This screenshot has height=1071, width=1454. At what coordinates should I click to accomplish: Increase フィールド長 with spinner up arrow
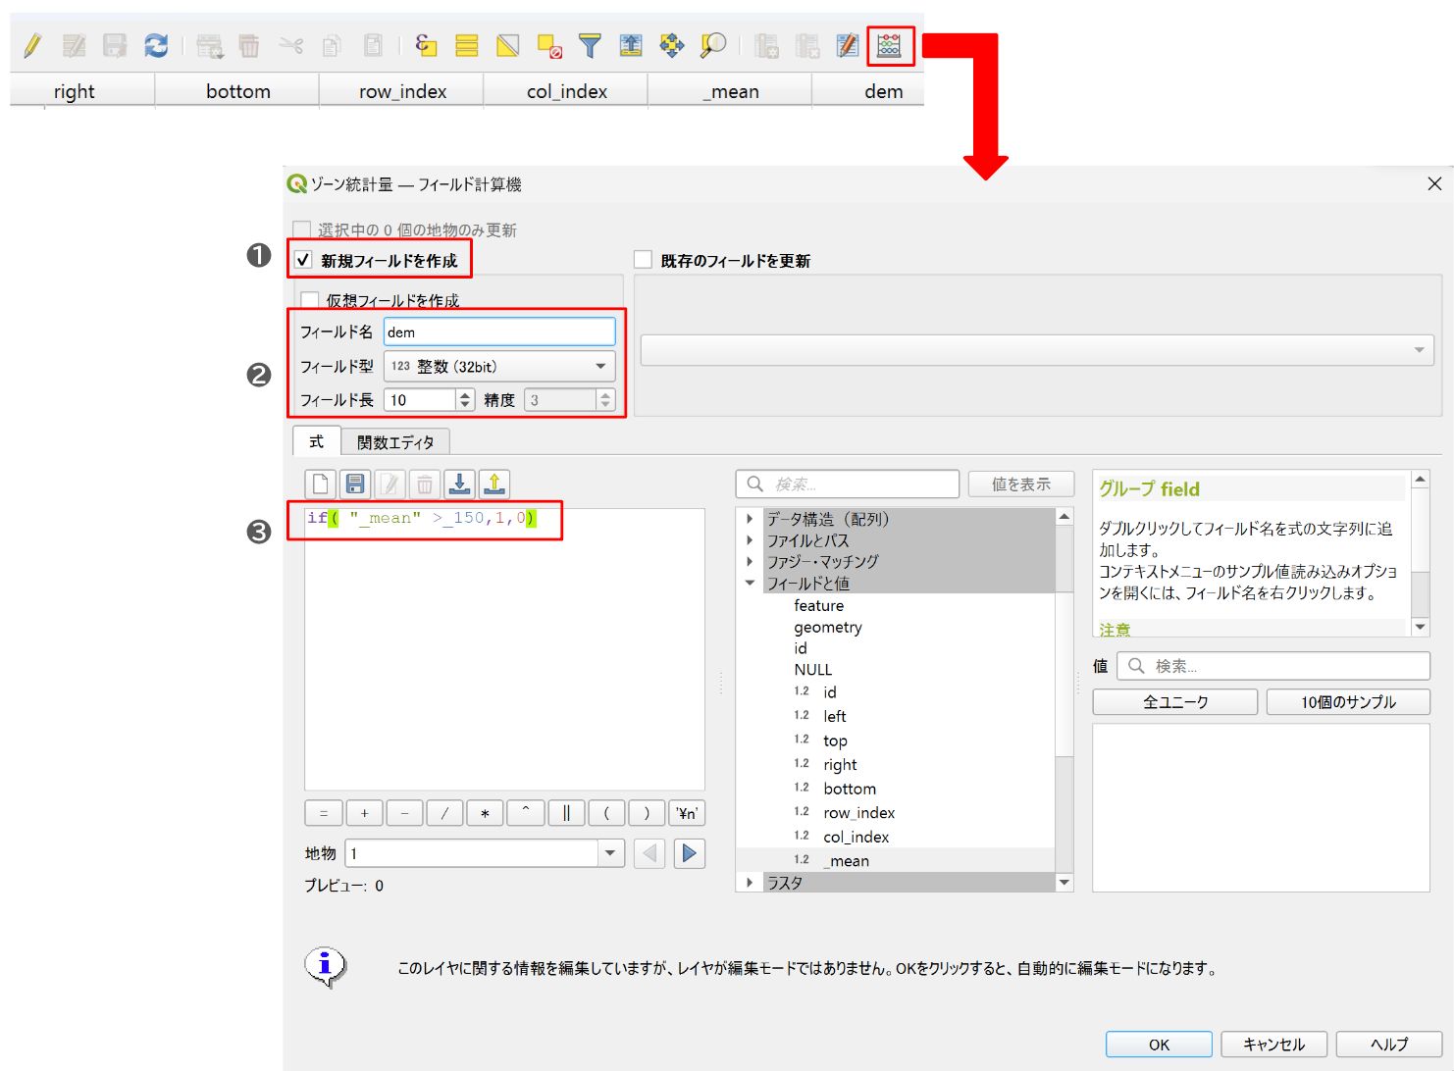point(465,394)
